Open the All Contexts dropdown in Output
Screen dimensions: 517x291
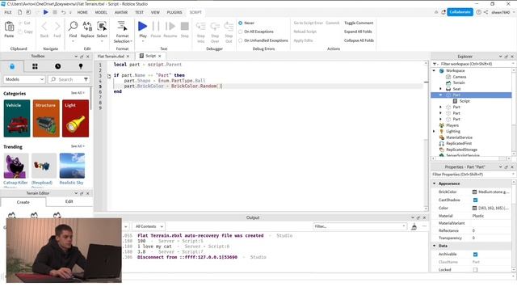149,226
